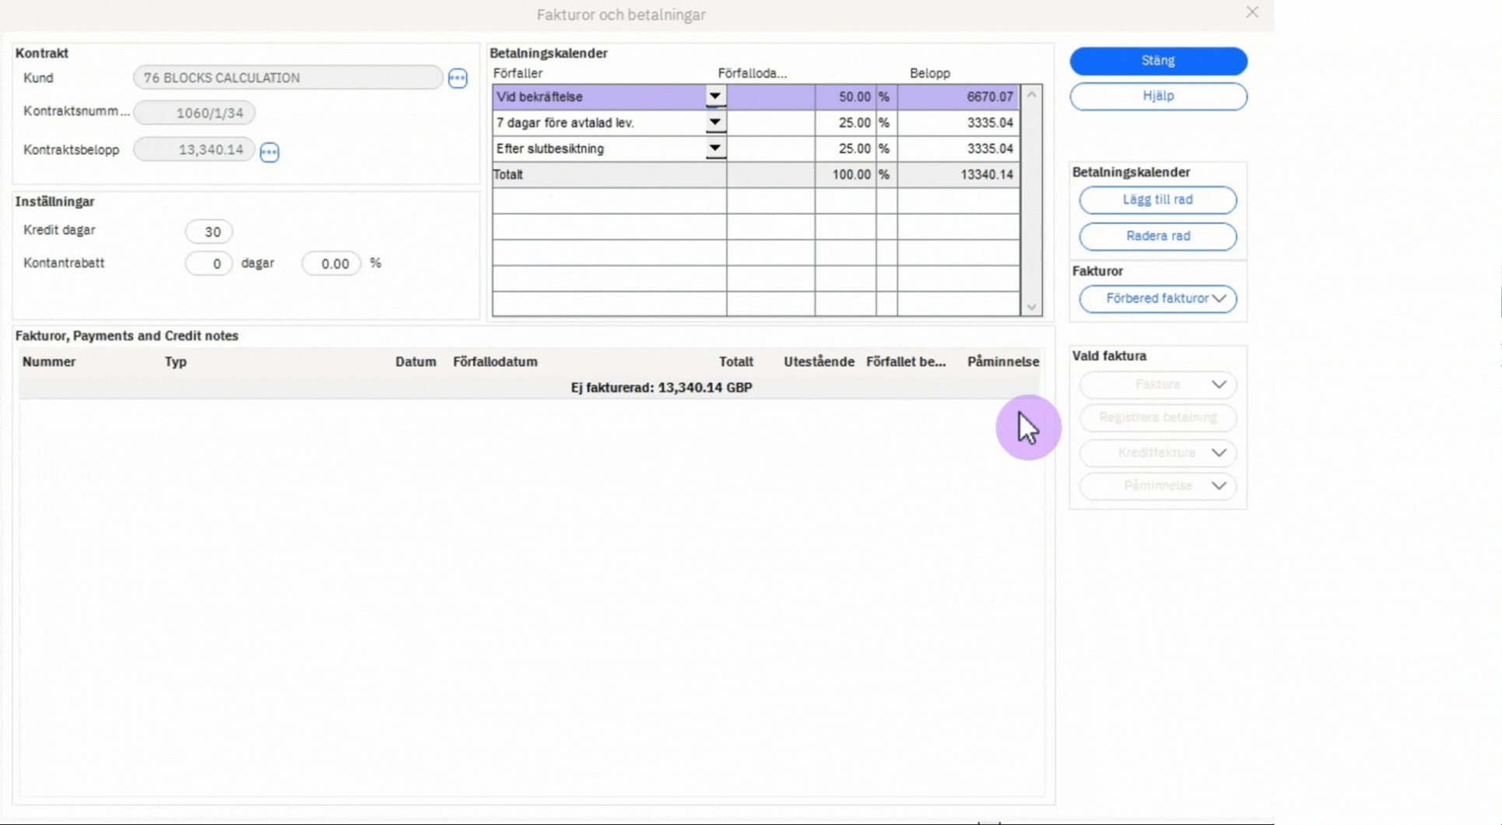The height and width of the screenshot is (825, 1502).
Task: Select the Kontantrabatt percentage field
Action: (332, 264)
